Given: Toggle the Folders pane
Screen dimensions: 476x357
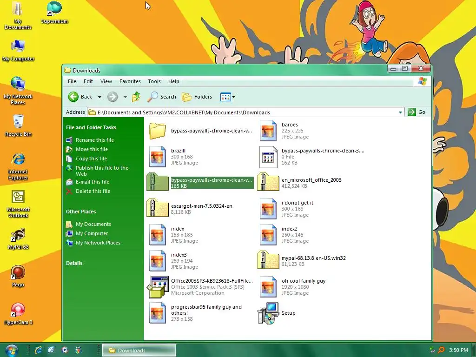Looking at the screenshot, I should 197,97.
